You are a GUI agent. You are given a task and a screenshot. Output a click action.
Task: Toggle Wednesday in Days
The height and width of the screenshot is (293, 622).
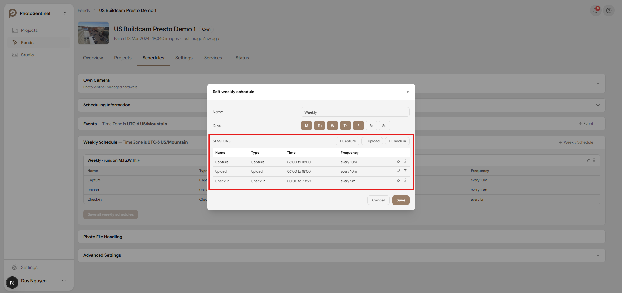pyautogui.click(x=333, y=126)
